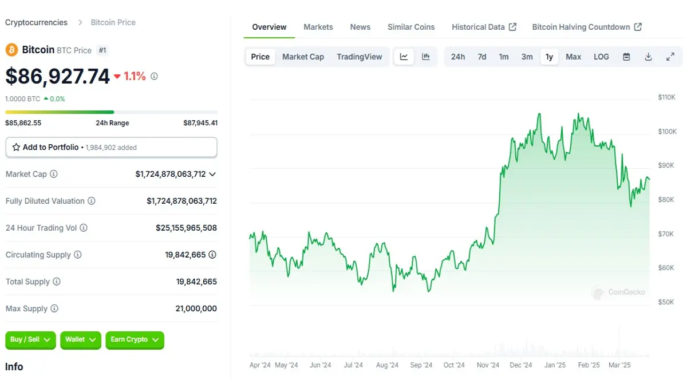Click the $86,927.74 price value
This screenshot has width=687, height=380.
[57, 76]
